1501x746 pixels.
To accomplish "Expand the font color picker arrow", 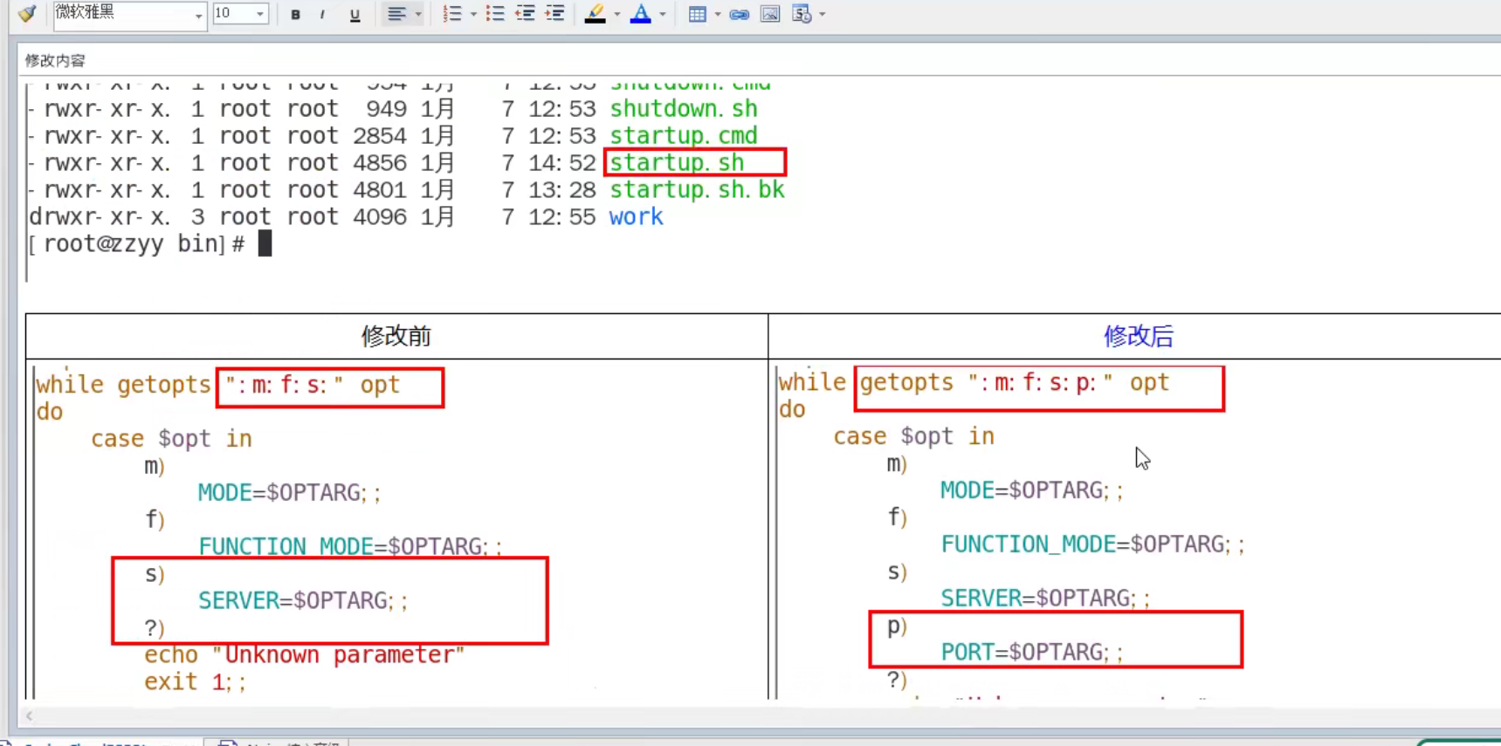I will 663,15.
